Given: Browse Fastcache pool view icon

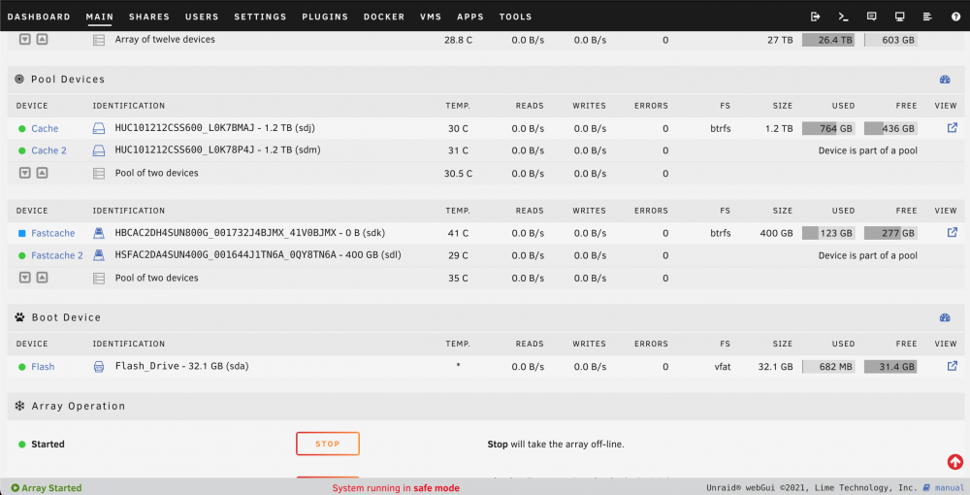Looking at the screenshot, I should coord(953,232).
